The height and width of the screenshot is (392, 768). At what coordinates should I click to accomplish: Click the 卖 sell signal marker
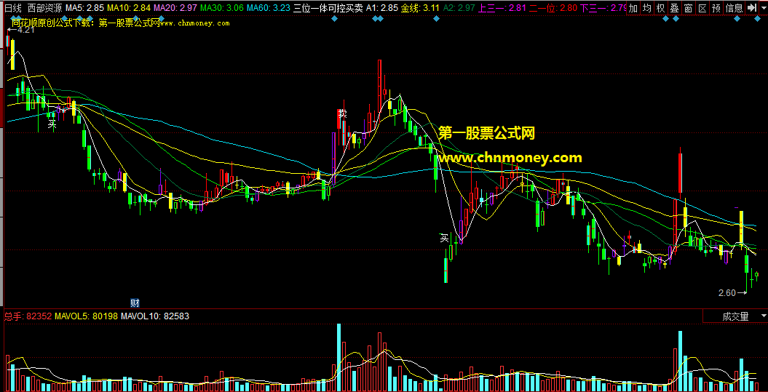click(x=342, y=113)
